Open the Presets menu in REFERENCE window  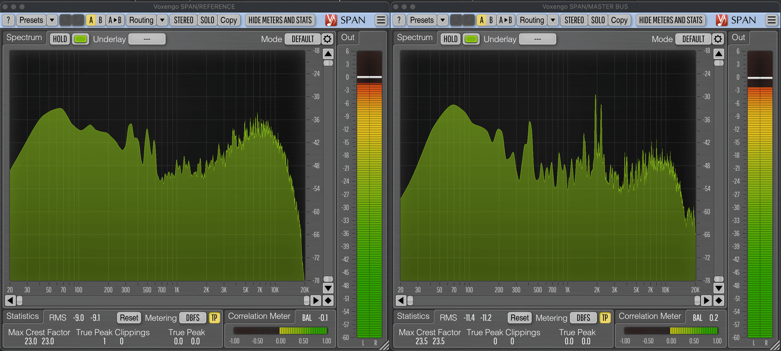pyautogui.click(x=31, y=20)
